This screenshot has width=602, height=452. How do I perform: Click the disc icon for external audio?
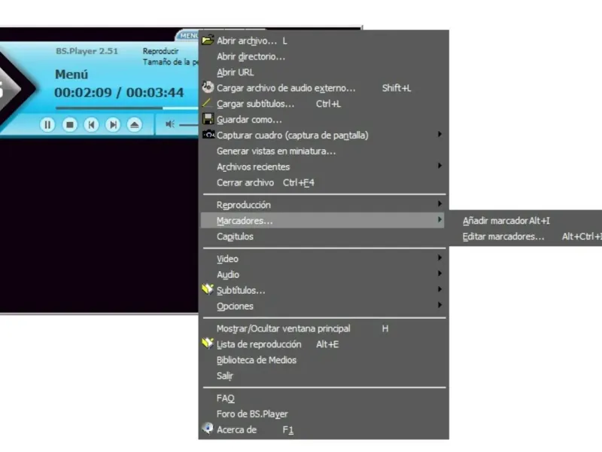(x=208, y=87)
